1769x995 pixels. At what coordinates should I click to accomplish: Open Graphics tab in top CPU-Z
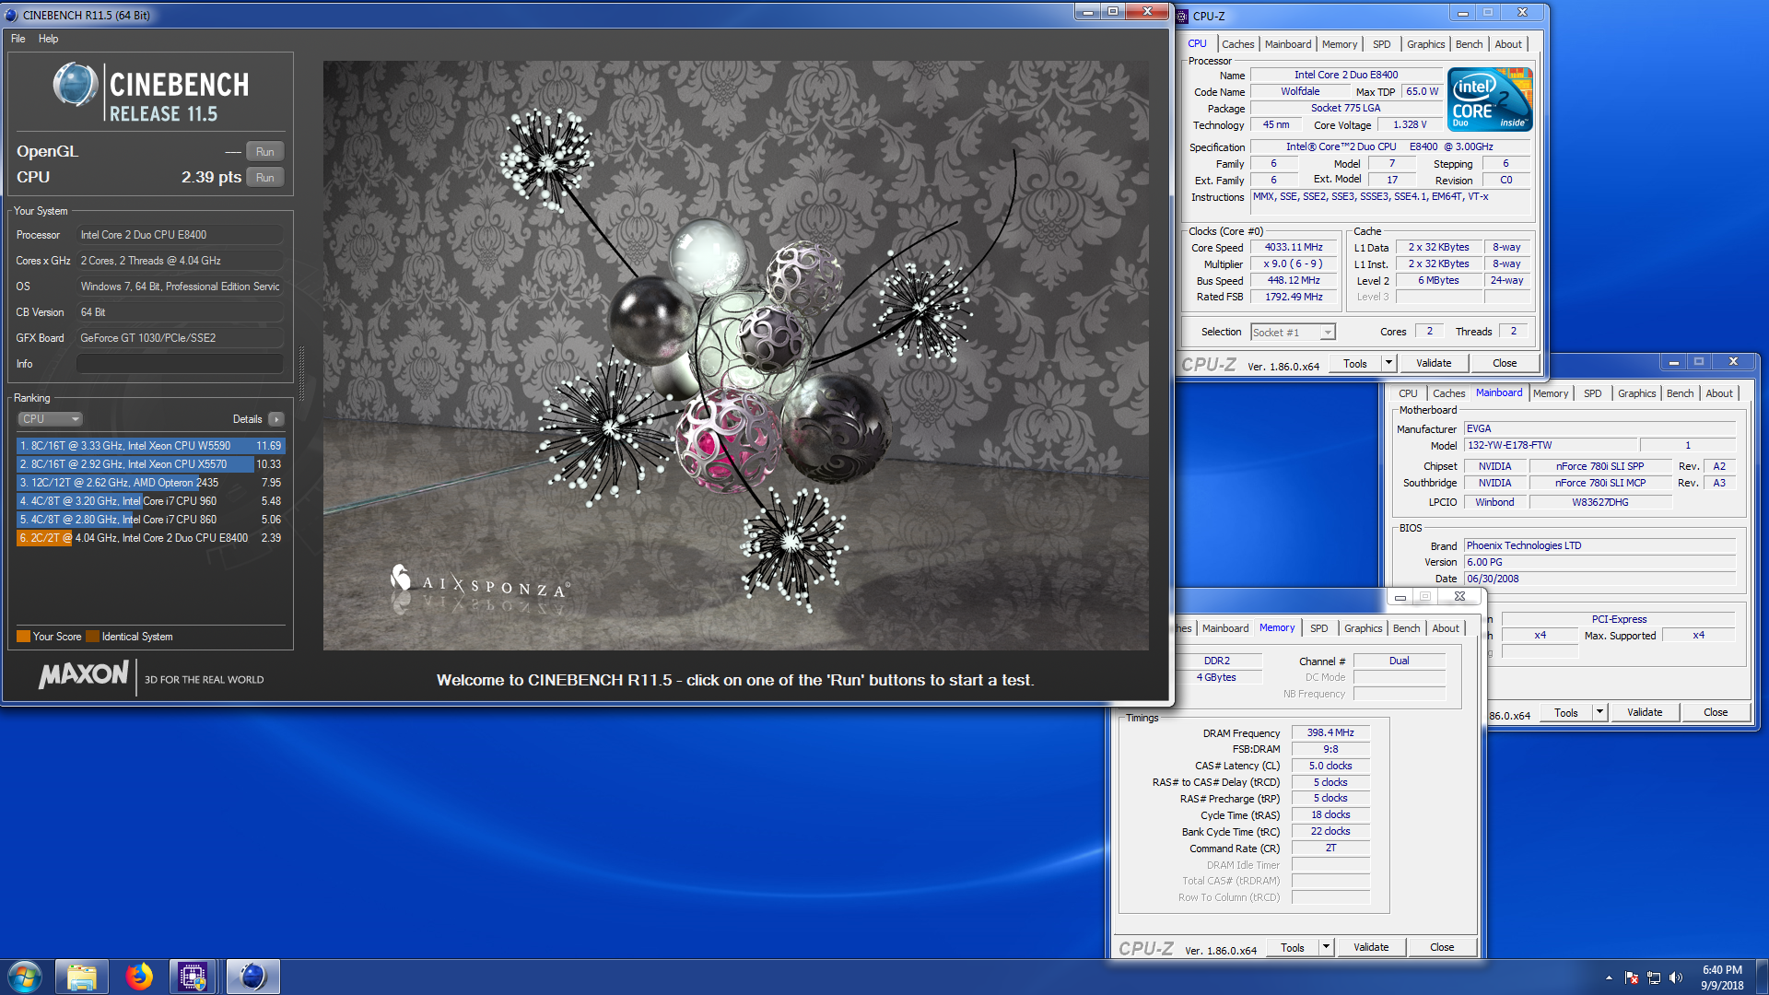(1425, 44)
